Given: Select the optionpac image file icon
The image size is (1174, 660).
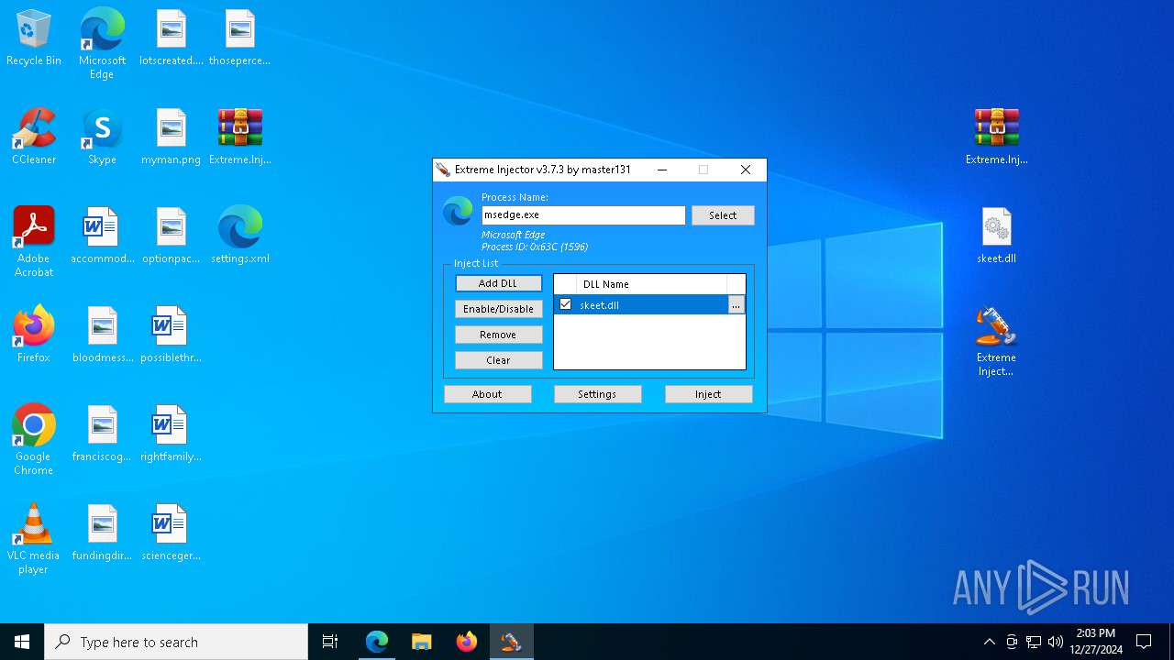Looking at the screenshot, I should tap(171, 236).
